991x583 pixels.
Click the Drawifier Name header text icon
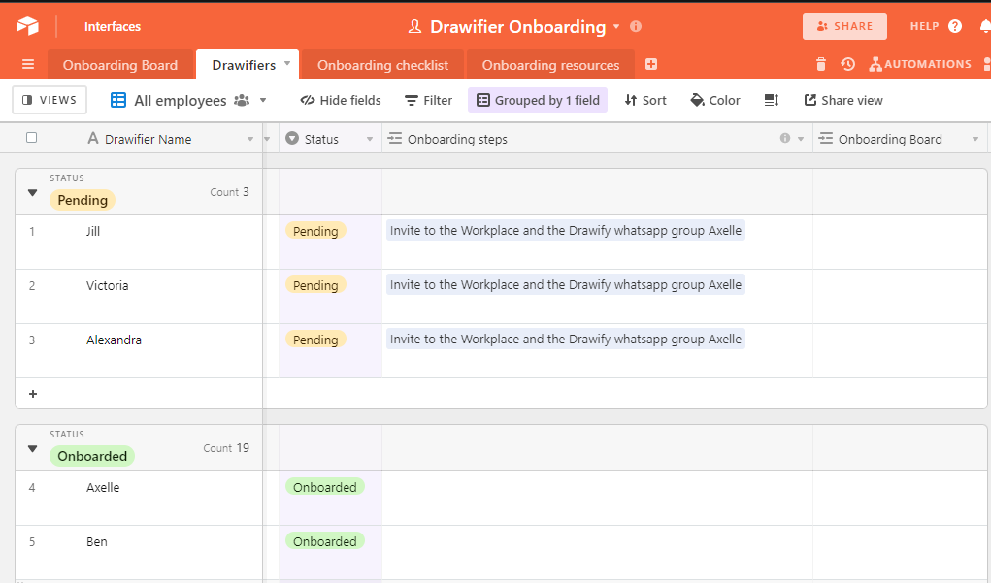pyautogui.click(x=93, y=138)
